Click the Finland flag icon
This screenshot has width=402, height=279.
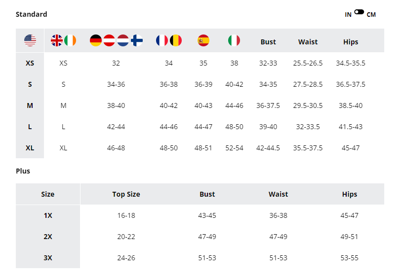pos(137,40)
